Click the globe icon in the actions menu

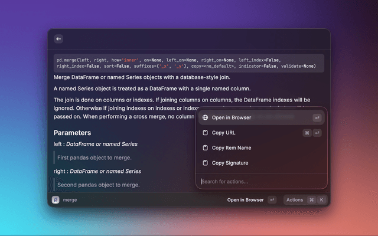(x=205, y=117)
